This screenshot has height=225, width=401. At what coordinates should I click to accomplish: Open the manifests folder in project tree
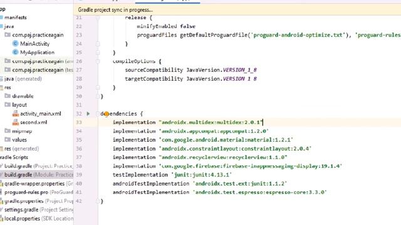coord(15,17)
